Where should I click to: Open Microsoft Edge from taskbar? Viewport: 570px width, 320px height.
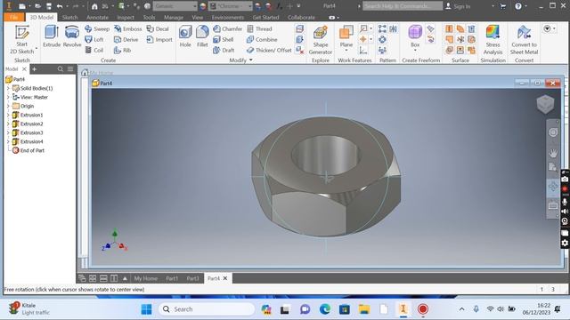324,309
